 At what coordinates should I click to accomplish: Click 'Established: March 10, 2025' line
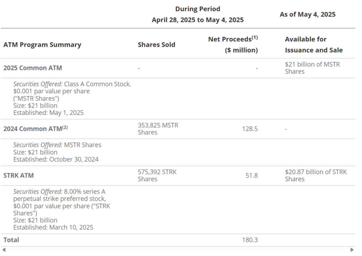(53, 228)
